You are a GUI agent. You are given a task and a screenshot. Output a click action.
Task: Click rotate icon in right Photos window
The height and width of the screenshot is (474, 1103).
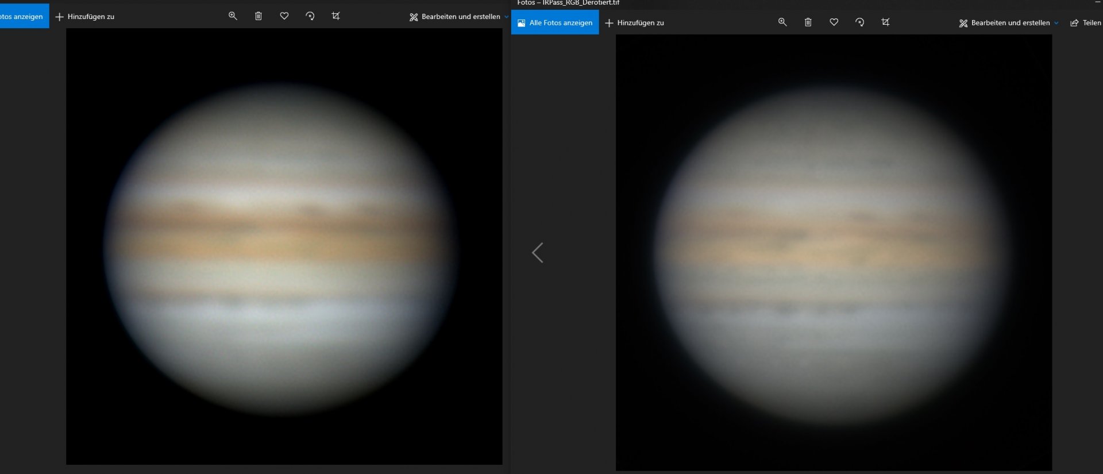click(860, 22)
